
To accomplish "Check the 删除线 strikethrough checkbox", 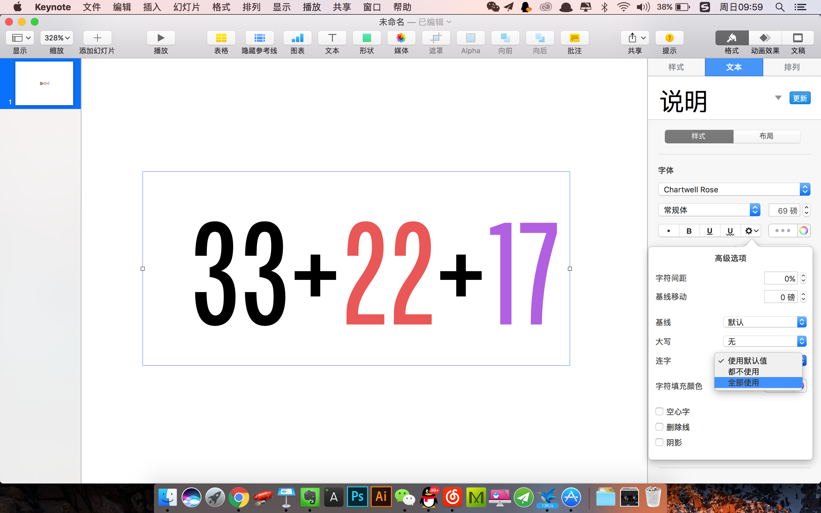I will click(x=659, y=427).
